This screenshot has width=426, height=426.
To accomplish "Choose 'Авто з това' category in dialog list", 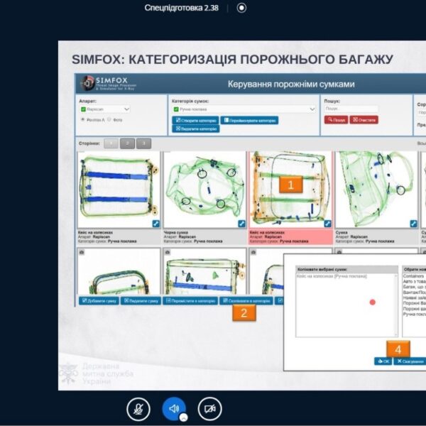I will pos(415,281).
